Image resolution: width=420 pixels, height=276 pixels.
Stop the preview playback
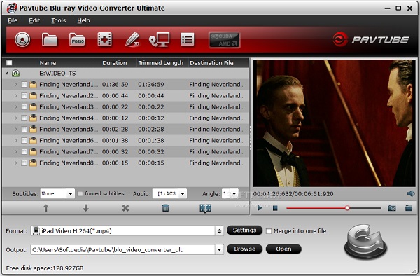pos(275,208)
